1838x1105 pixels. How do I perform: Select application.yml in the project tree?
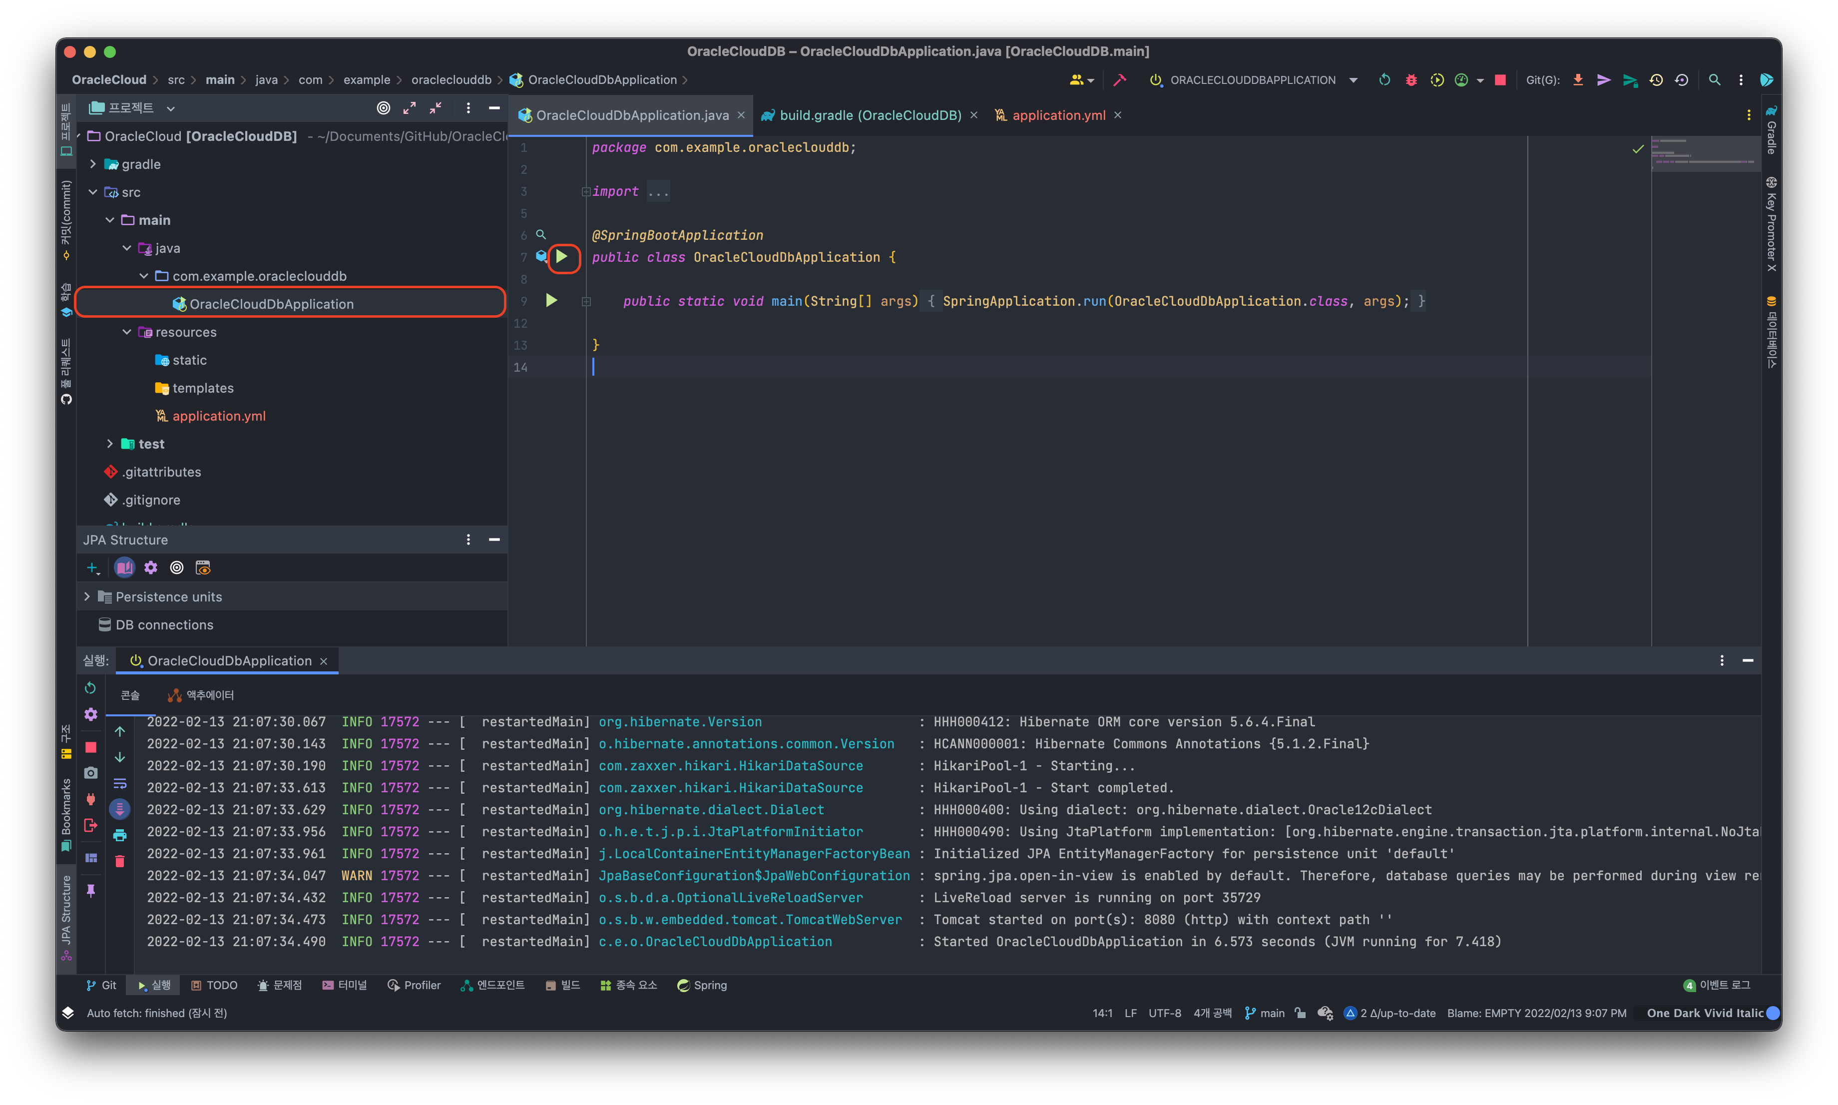tap(218, 416)
